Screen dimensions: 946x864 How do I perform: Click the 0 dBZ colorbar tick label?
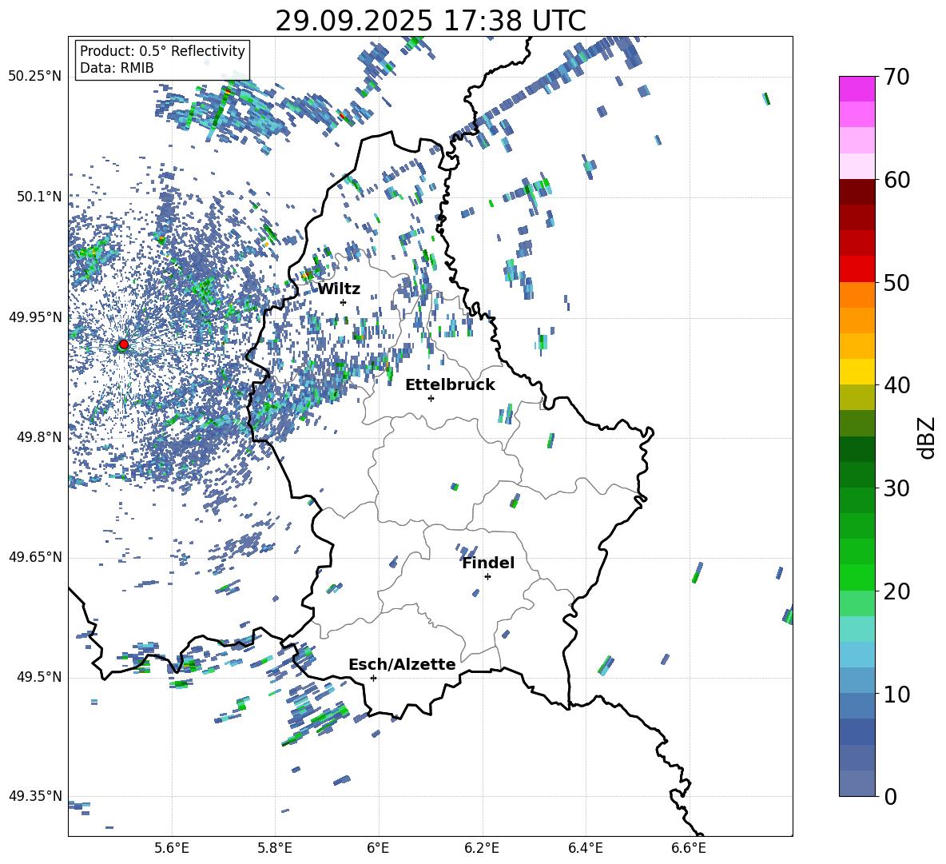click(x=890, y=796)
